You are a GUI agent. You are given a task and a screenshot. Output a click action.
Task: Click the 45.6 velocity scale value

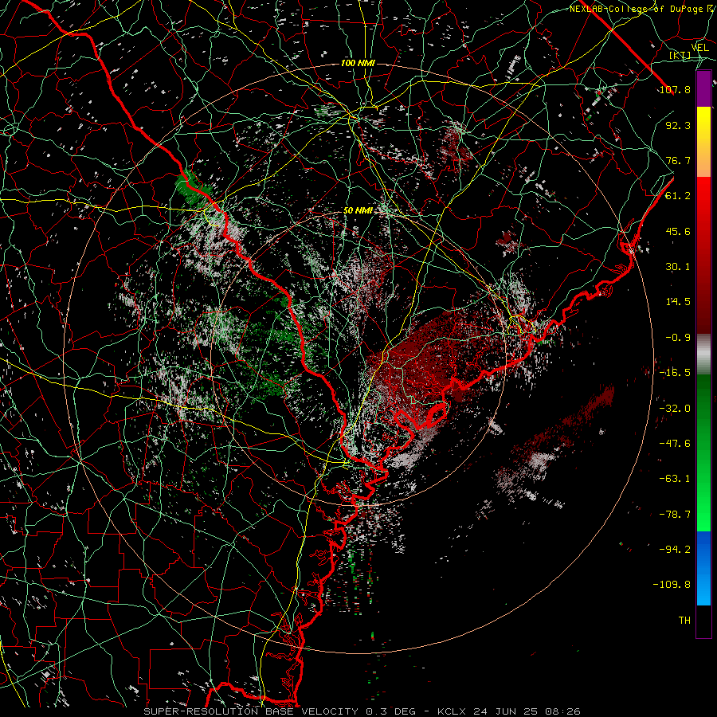678,231
